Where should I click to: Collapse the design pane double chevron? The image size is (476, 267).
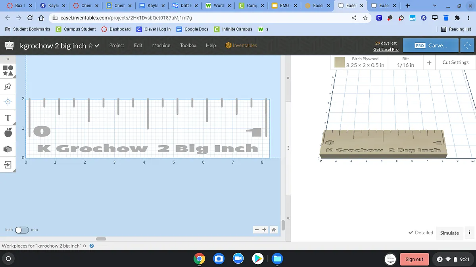coord(288,78)
